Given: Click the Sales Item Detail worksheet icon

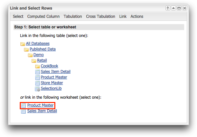Looking at the screenshot, I should 23,111.
